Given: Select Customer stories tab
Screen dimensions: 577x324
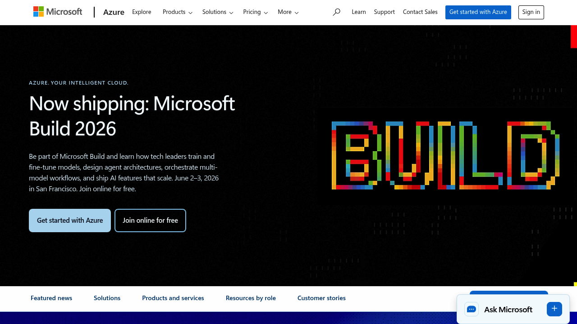Looking at the screenshot, I should [321, 298].
